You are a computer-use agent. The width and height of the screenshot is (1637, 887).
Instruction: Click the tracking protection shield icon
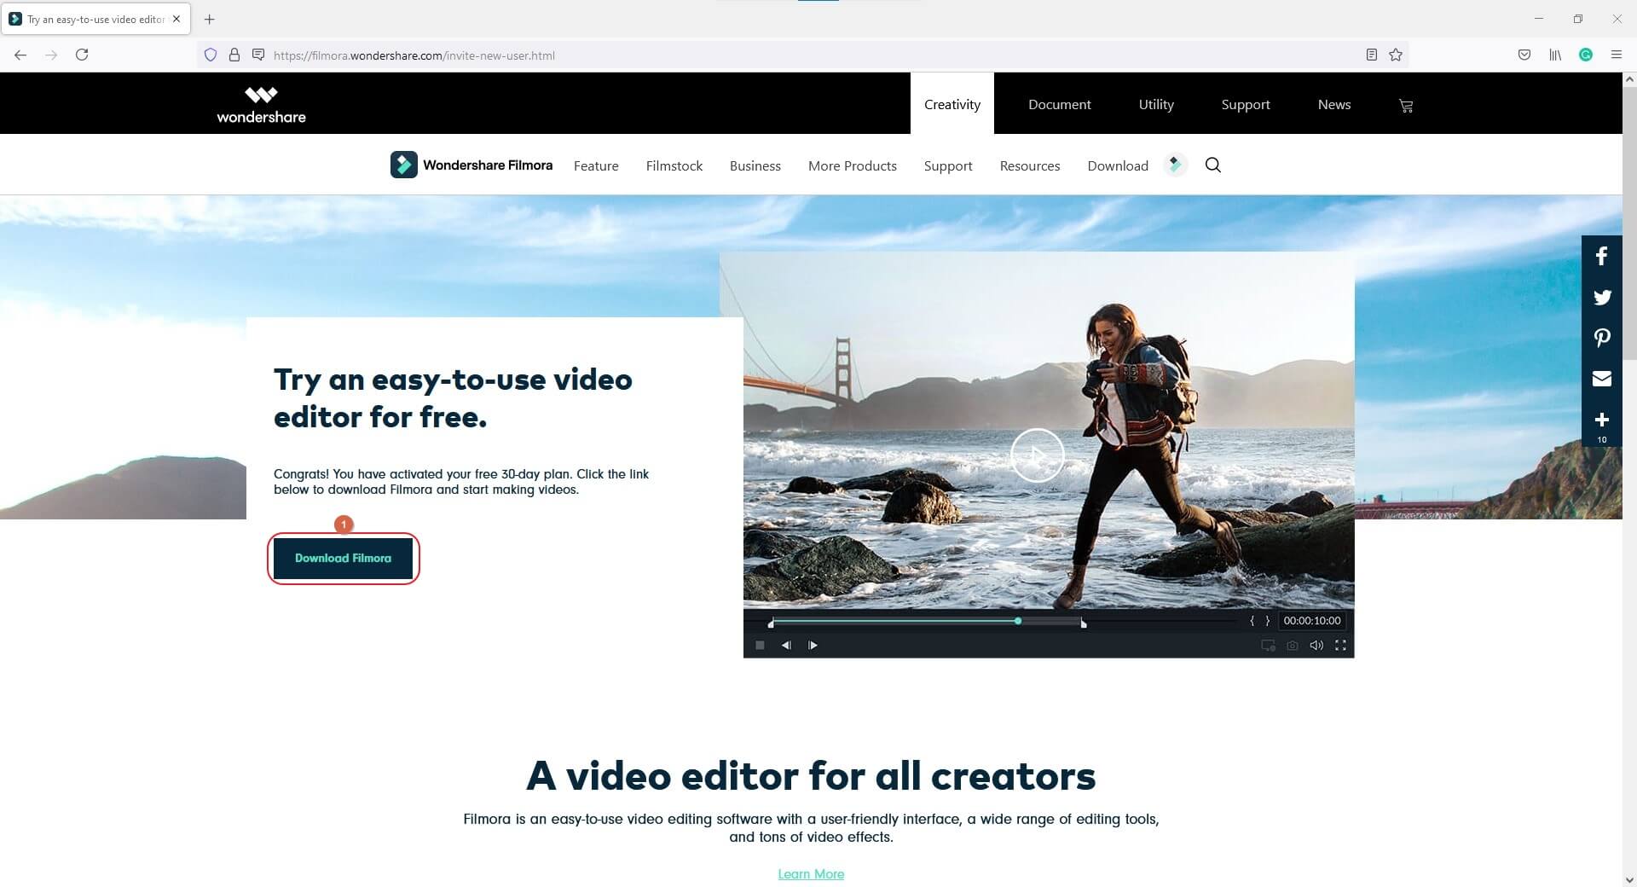[211, 55]
